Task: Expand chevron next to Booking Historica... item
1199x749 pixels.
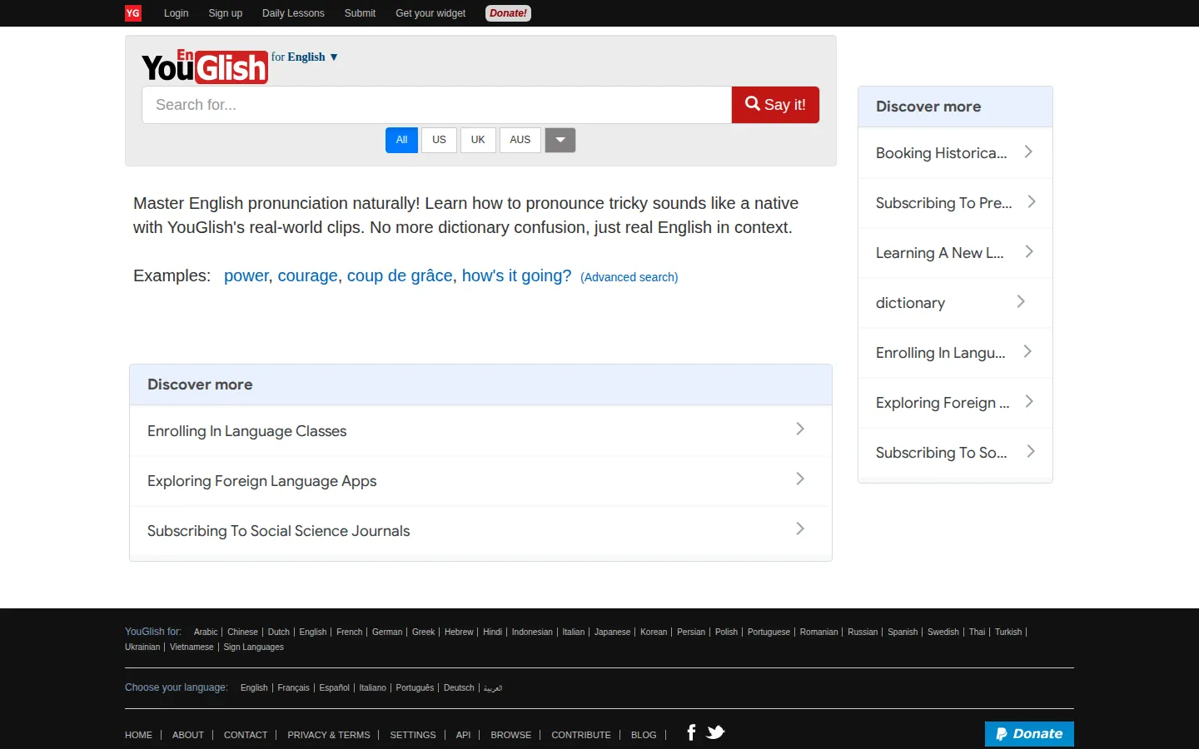Action: point(1028,151)
